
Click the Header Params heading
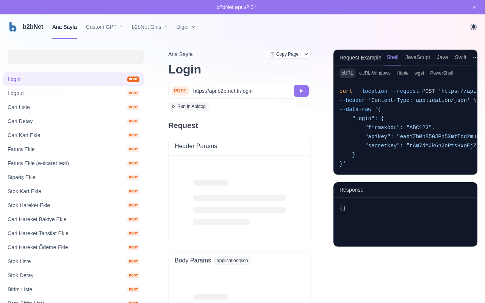click(x=196, y=146)
